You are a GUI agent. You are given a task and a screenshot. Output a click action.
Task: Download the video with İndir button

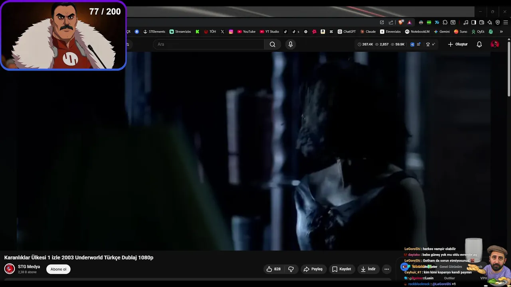368,269
